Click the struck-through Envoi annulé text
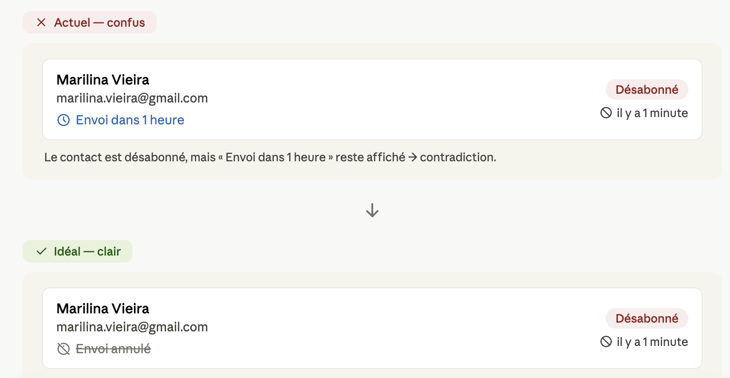The width and height of the screenshot is (730, 378). [x=114, y=349]
